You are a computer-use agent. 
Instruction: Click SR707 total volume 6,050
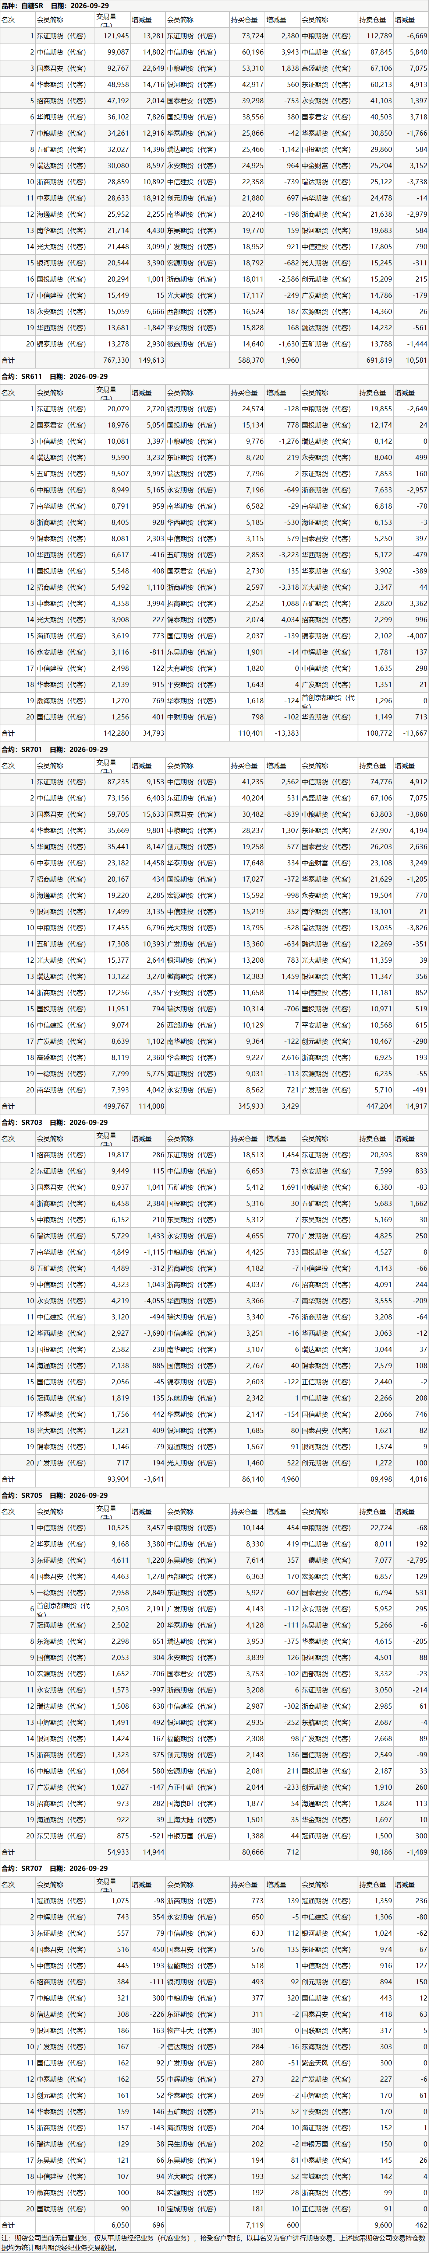(x=120, y=2224)
